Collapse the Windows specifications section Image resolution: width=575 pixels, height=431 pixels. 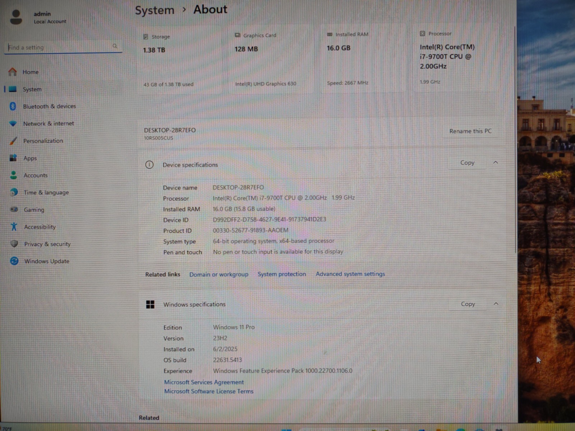[x=496, y=304]
